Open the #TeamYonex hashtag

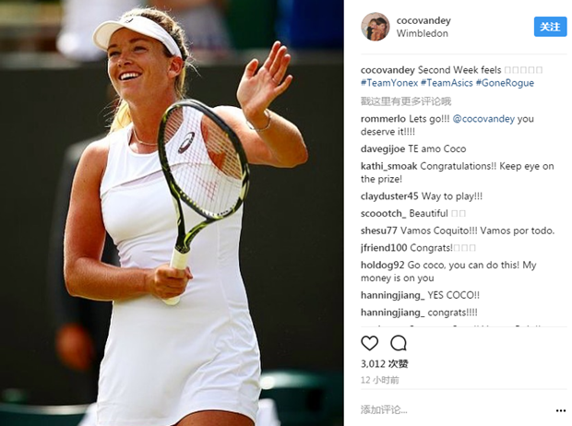pyautogui.click(x=389, y=83)
